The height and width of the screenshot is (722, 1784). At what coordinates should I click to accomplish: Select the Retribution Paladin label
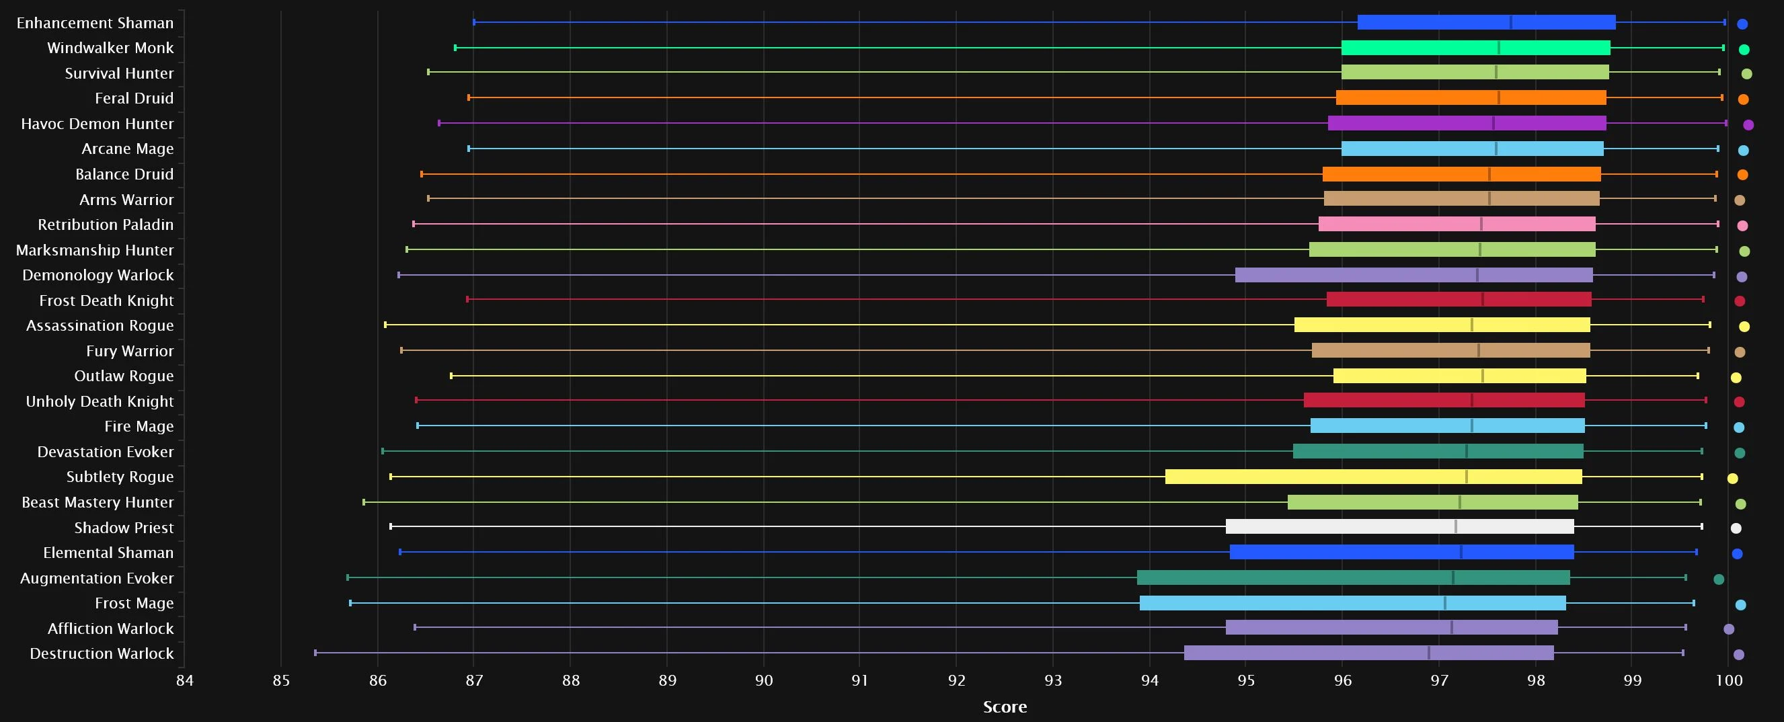106,225
